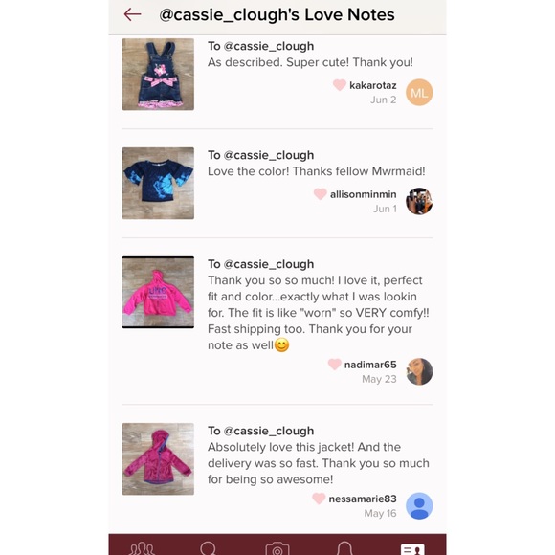The width and height of the screenshot is (555, 555).
Task: Open the blue tie-dye top thumbnail
Action: point(158,184)
